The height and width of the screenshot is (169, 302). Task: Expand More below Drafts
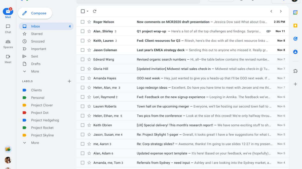click(x=35, y=71)
